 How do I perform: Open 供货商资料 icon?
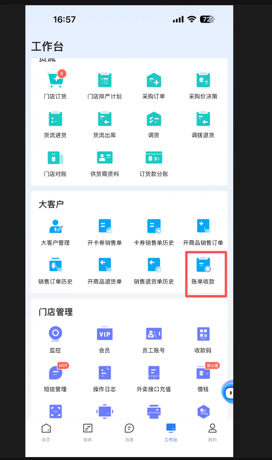105,157
